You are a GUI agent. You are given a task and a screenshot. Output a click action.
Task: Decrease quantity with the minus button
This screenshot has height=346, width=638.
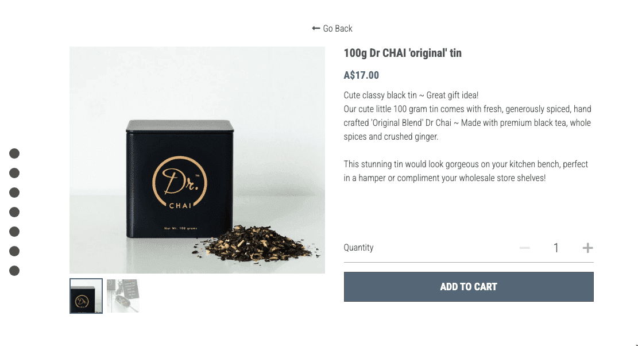[524, 248]
